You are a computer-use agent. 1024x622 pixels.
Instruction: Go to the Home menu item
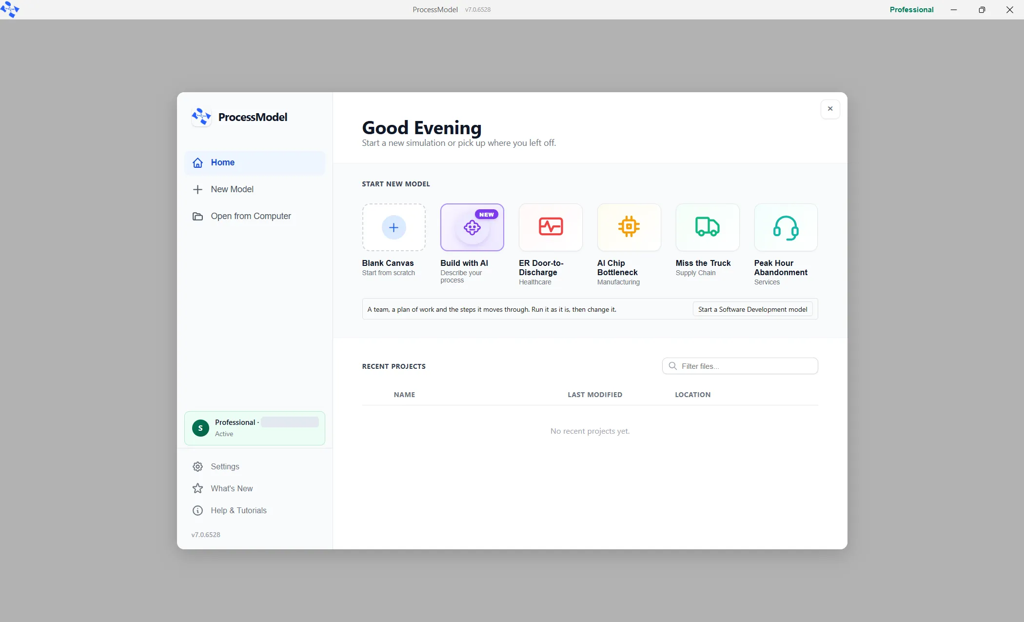tap(255, 162)
